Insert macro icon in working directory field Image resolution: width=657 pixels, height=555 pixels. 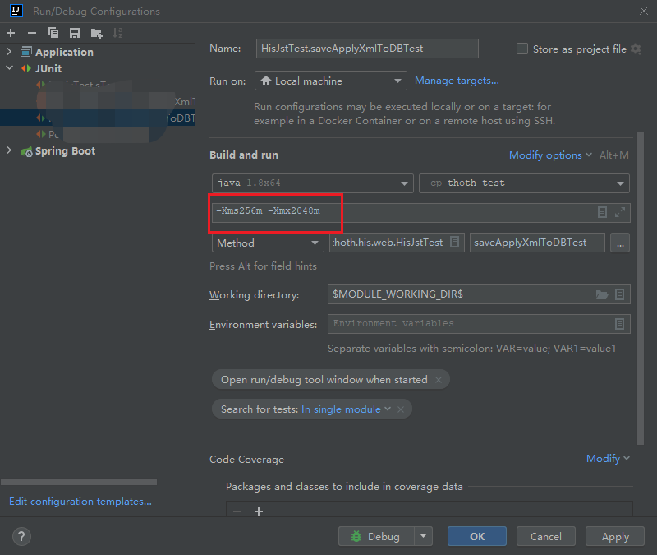pyautogui.click(x=620, y=294)
